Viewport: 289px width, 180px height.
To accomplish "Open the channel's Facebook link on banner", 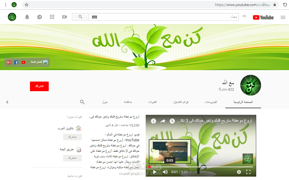I will click(16, 62).
